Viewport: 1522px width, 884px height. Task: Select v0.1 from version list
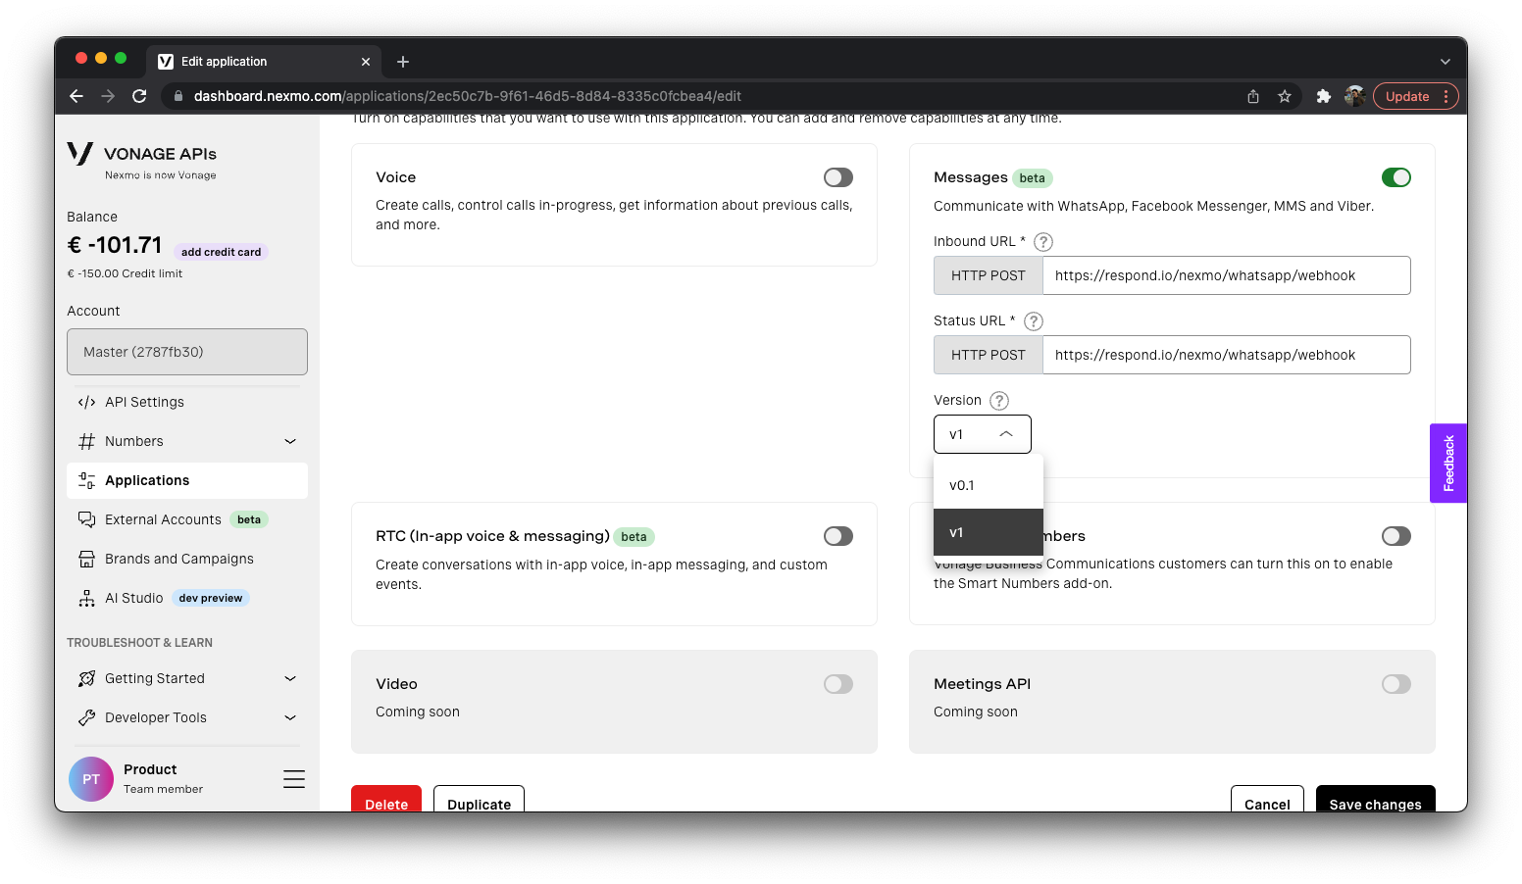coord(989,485)
